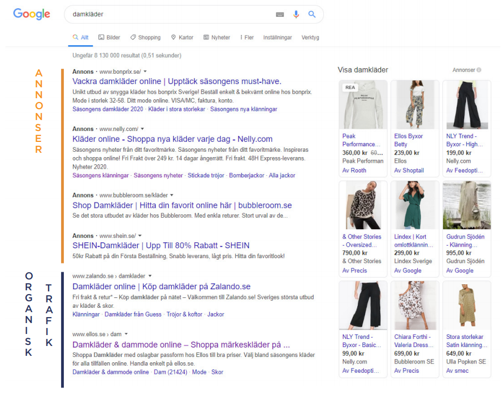
Task: Follow 'Säsongens nya klänningar' sitelink
Action: click(244, 109)
